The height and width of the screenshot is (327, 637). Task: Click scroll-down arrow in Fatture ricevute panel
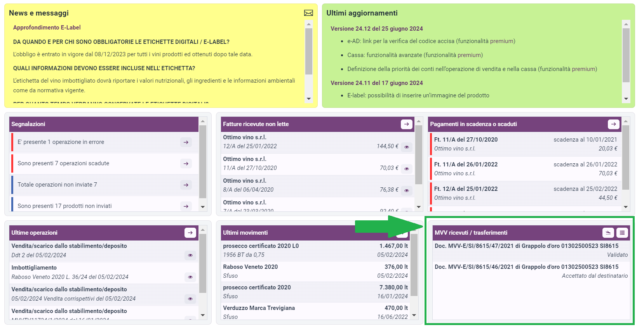coord(419,207)
